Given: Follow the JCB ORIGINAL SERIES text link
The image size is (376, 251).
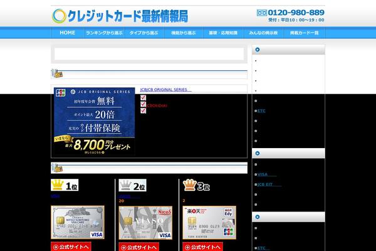Looking at the screenshot, I should (x=165, y=90).
